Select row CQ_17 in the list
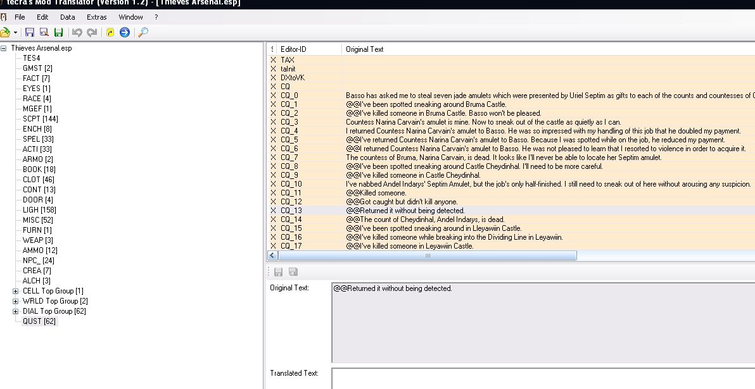 point(511,245)
